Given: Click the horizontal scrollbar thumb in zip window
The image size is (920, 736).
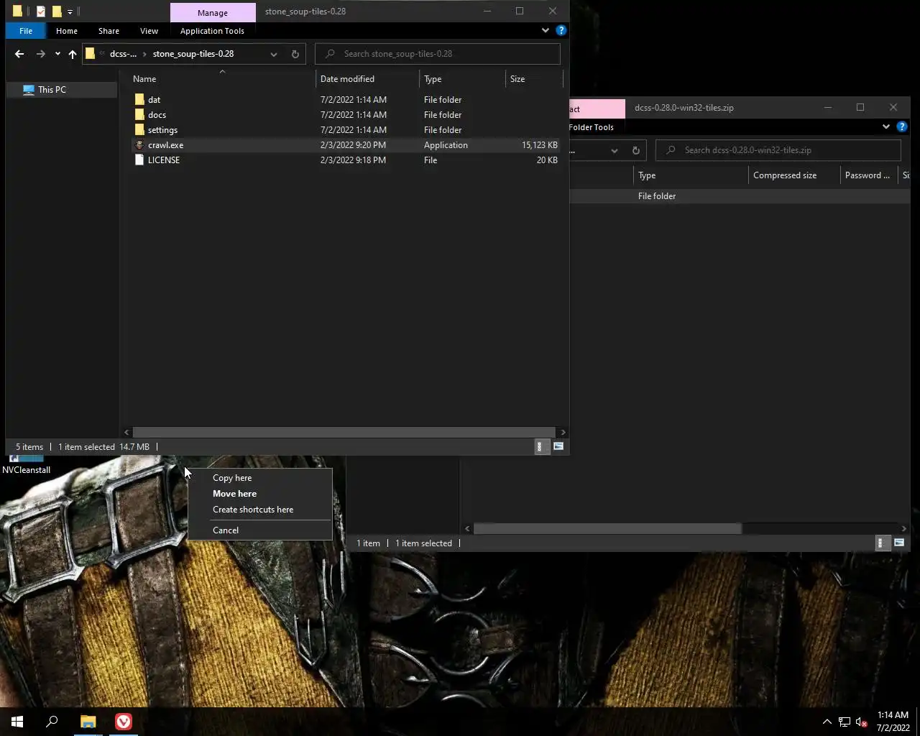Looking at the screenshot, I should tap(607, 528).
